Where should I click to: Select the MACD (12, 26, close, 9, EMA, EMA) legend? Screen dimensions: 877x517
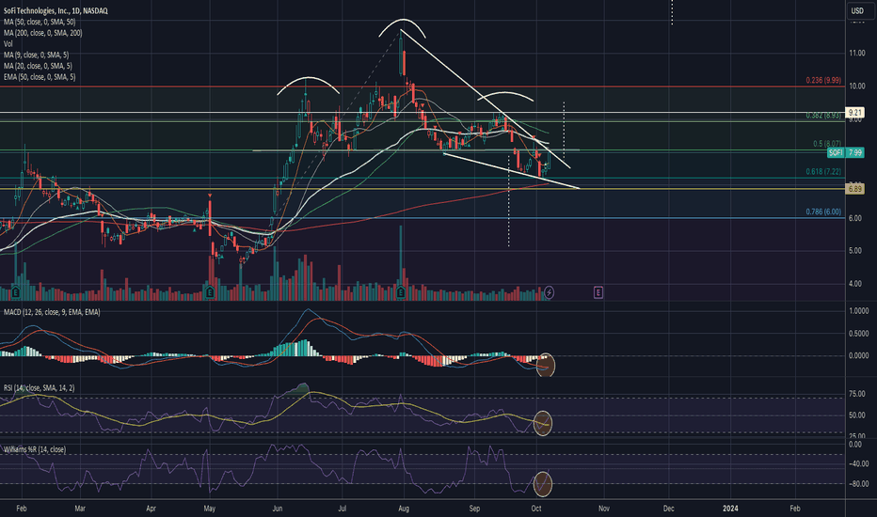point(52,312)
